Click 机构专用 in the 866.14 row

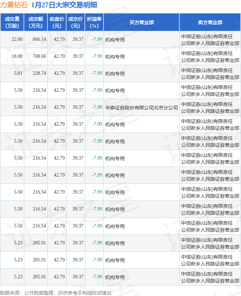tap(115, 40)
